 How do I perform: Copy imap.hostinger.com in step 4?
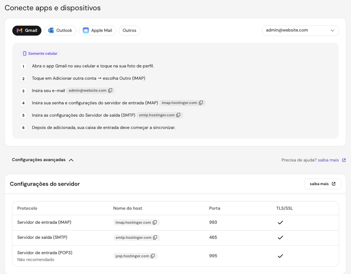tap(201, 103)
